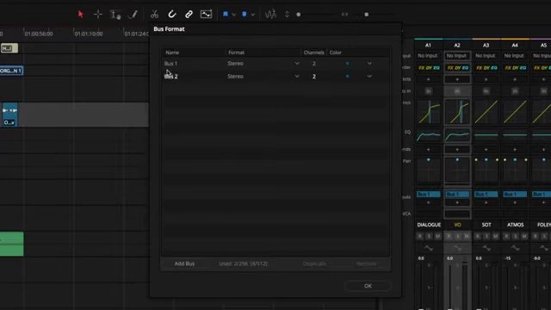Open A3 dynamics graph thumbnail
The width and height of the screenshot is (551, 310).
(x=486, y=112)
